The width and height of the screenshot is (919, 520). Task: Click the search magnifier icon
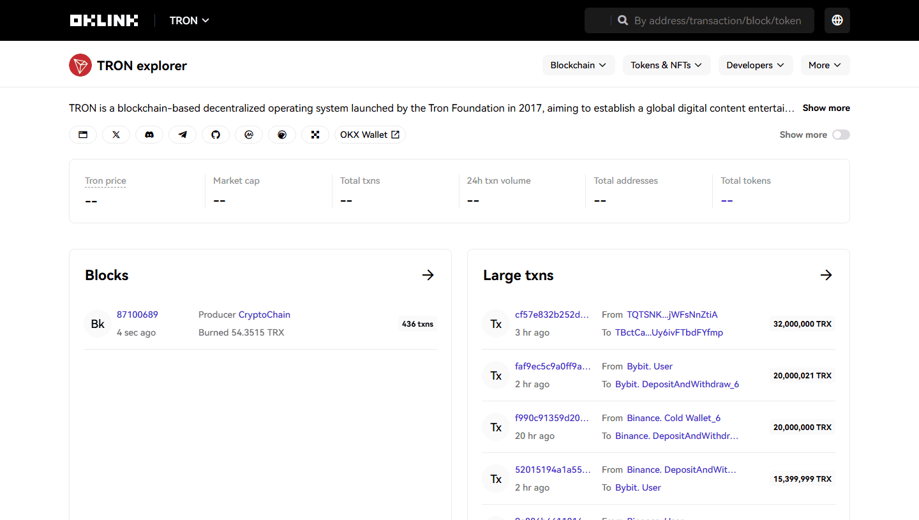(623, 20)
